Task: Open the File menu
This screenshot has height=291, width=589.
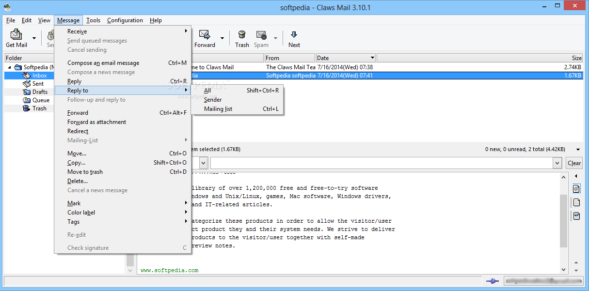Action: tap(11, 20)
